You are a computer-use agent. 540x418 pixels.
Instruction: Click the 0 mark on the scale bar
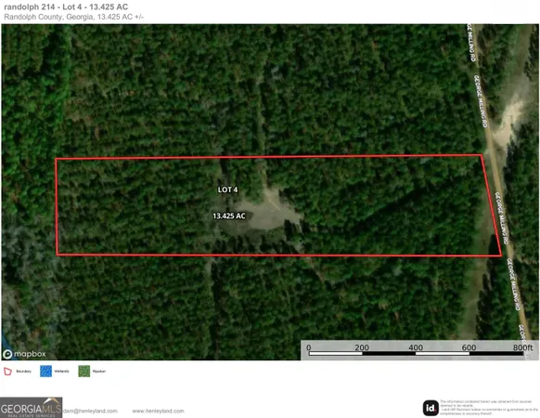tap(309, 347)
